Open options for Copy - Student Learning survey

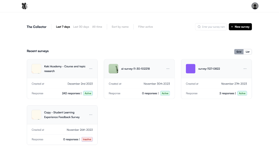[x=91, y=115]
